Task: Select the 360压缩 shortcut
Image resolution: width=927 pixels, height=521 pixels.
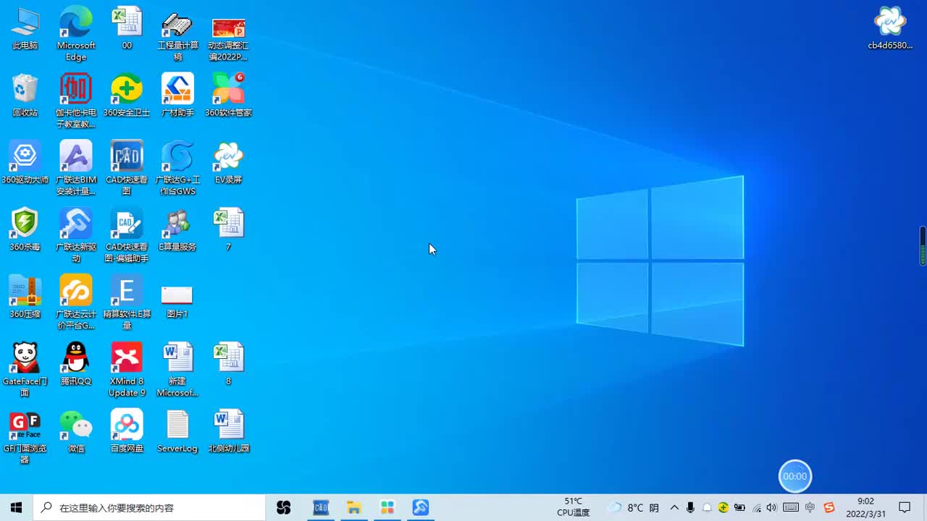Action: 25,297
